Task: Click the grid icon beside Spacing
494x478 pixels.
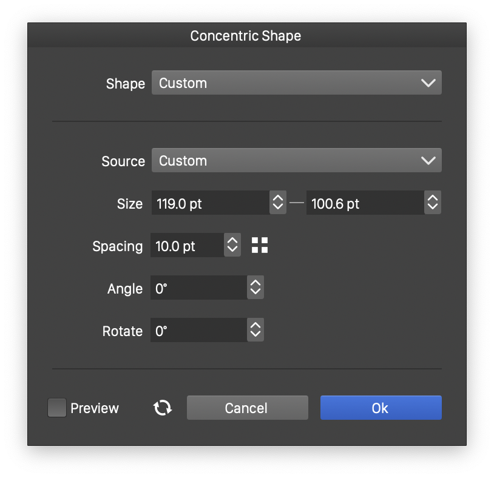Action: (x=260, y=246)
